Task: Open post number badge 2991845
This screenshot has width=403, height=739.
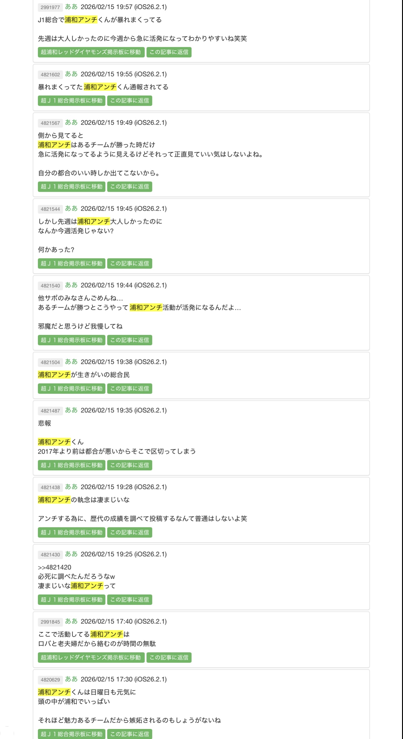Action: pyautogui.click(x=50, y=622)
